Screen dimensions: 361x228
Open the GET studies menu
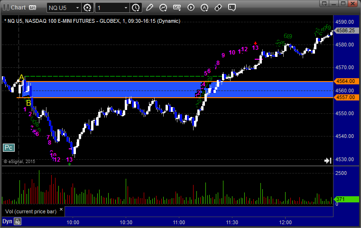[x=177, y=8]
